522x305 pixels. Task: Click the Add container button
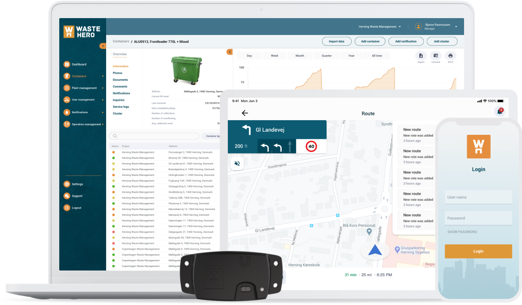(370, 41)
